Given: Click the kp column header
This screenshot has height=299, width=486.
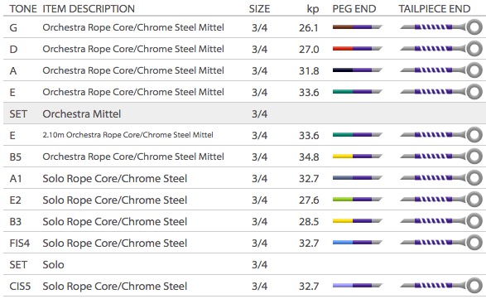Looking at the screenshot, I should [313, 9].
